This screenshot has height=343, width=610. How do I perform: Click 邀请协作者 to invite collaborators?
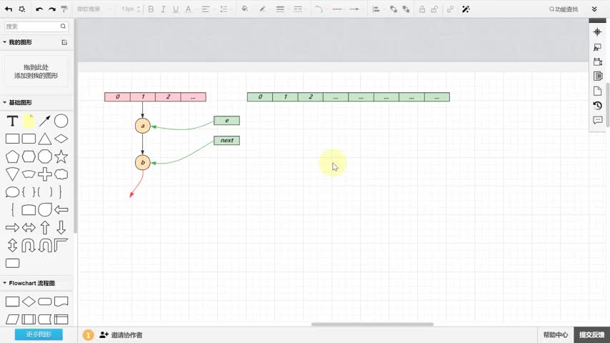121,335
